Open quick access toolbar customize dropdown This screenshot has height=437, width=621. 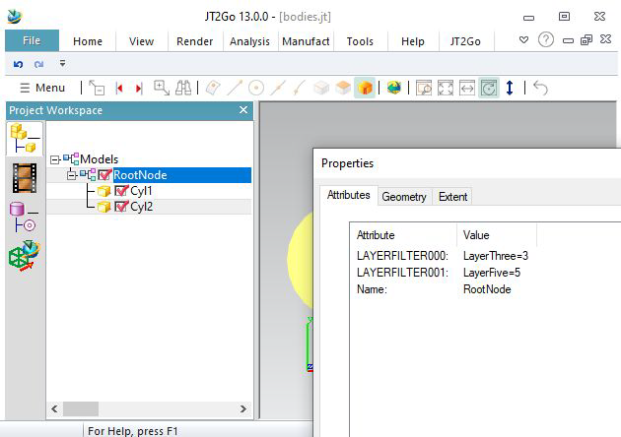62,63
